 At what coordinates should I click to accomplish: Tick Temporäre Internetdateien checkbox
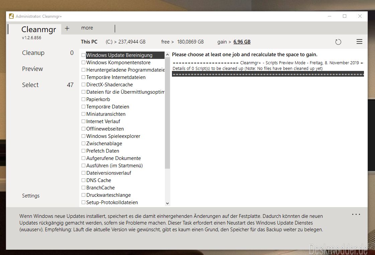[84, 77]
